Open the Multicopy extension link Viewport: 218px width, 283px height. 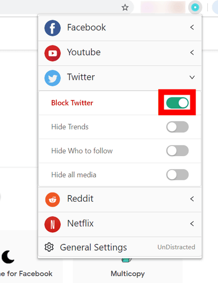(x=128, y=273)
